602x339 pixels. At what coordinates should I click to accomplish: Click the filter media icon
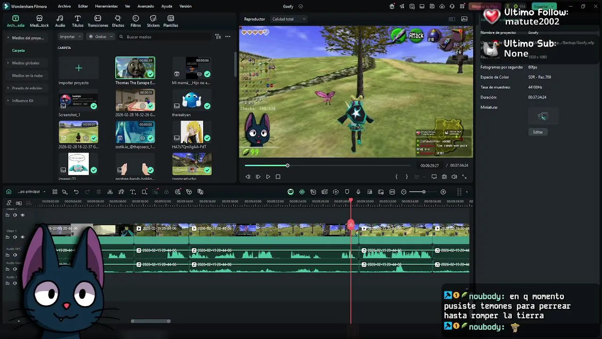coord(218,37)
